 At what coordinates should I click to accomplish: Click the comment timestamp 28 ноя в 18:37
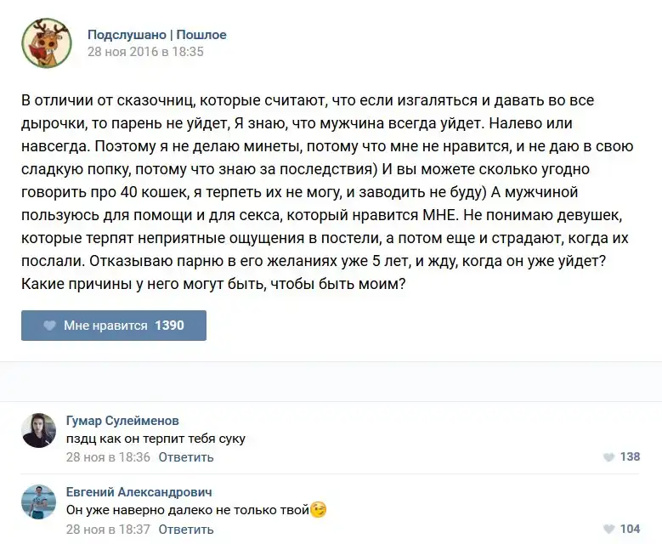108,529
